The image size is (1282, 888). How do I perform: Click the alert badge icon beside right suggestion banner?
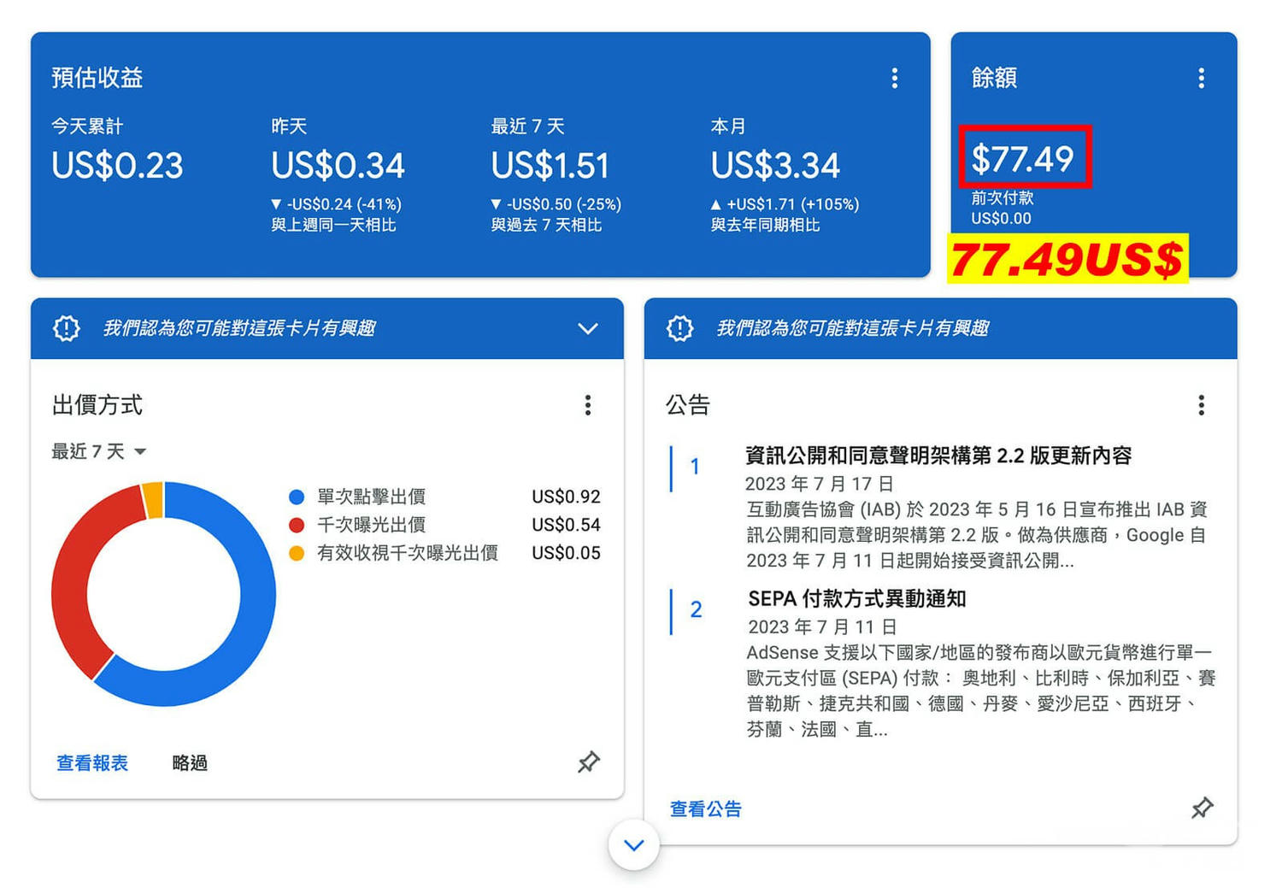click(x=679, y=328)
